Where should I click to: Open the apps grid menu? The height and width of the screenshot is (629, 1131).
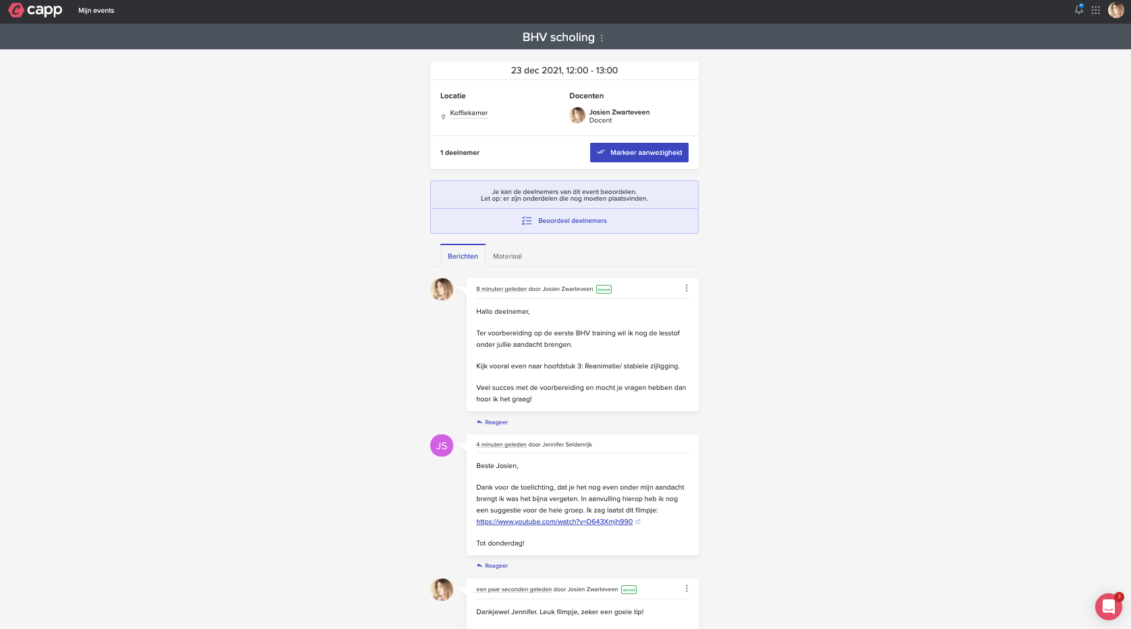click(x=1096, y=10)
